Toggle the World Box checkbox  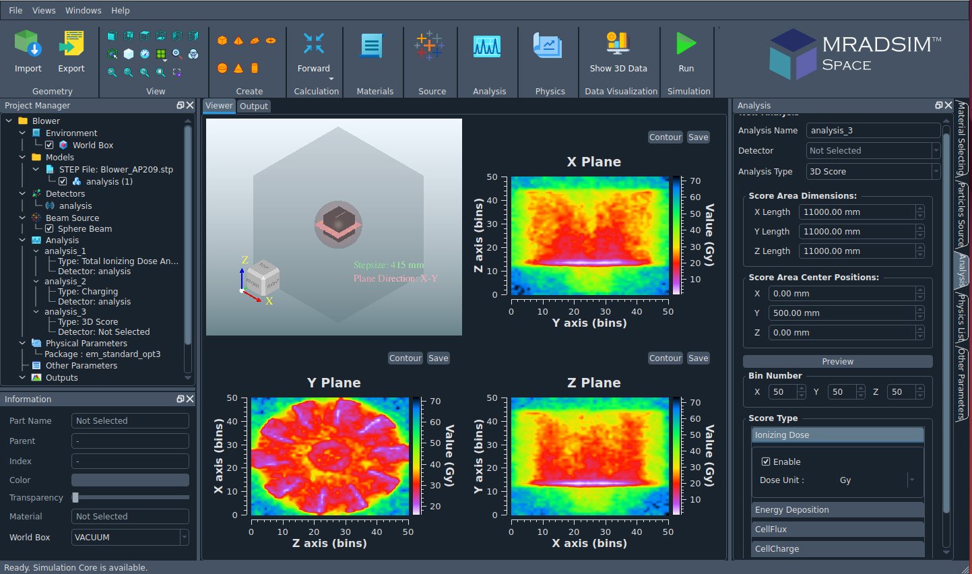click(x=49, y=145)
